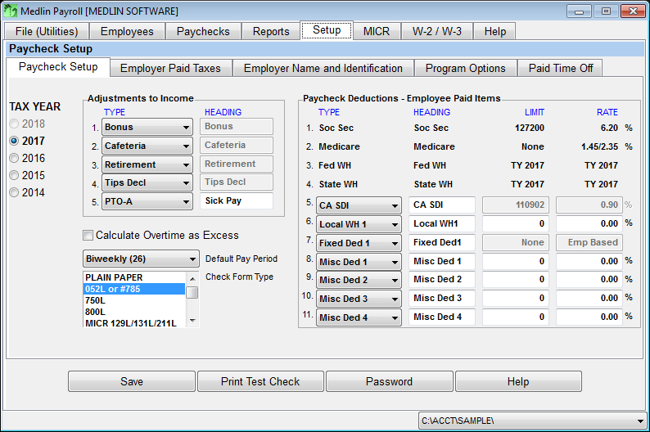Select the Paycheck Setup sub-tab
The width and height of the screenshot is (650, 432).
(x=58, y=67)
